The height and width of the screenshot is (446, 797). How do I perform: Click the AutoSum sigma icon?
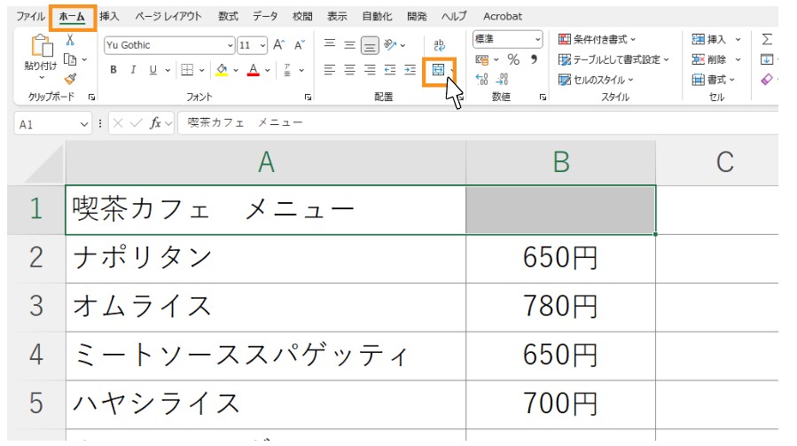[x=767, y=39]
